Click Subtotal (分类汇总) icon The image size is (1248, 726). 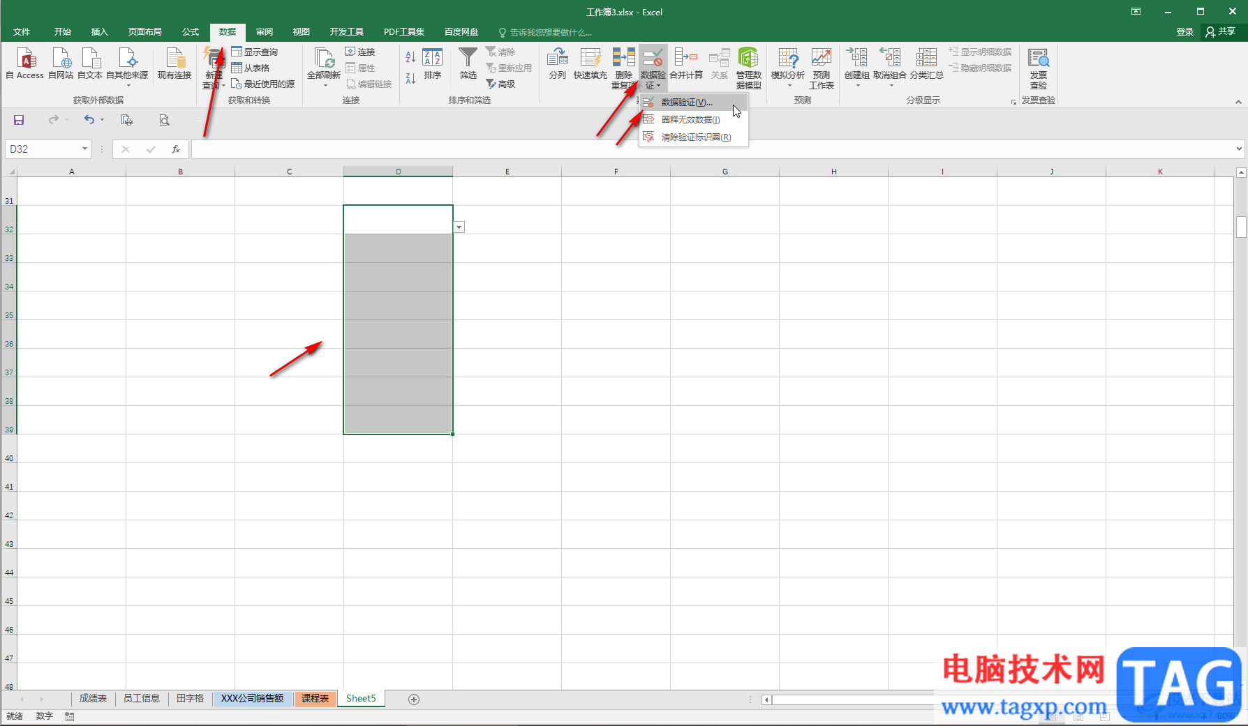point(927,58)
